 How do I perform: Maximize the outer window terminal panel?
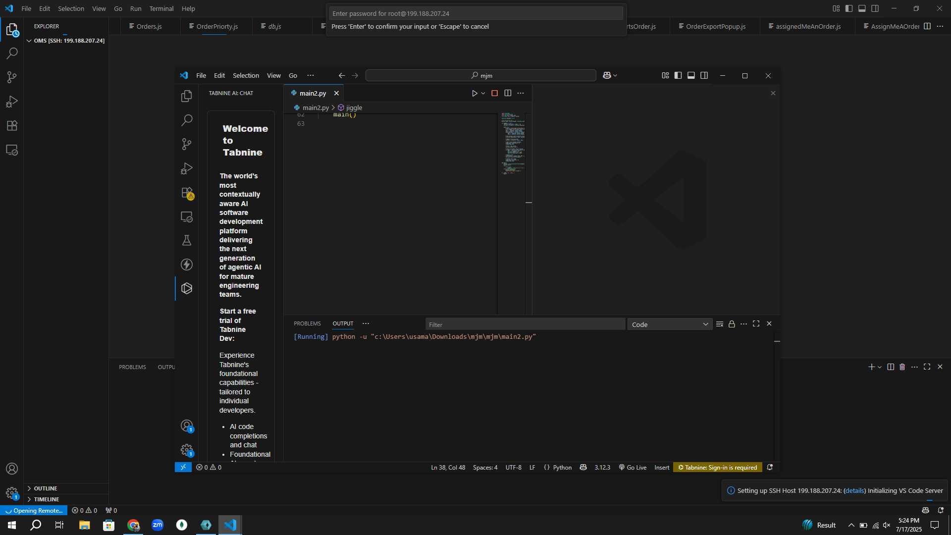[x=927, y=367]
